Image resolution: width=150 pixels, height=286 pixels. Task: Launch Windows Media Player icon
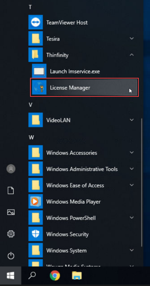pyautogui.click(x=35, y=202)
